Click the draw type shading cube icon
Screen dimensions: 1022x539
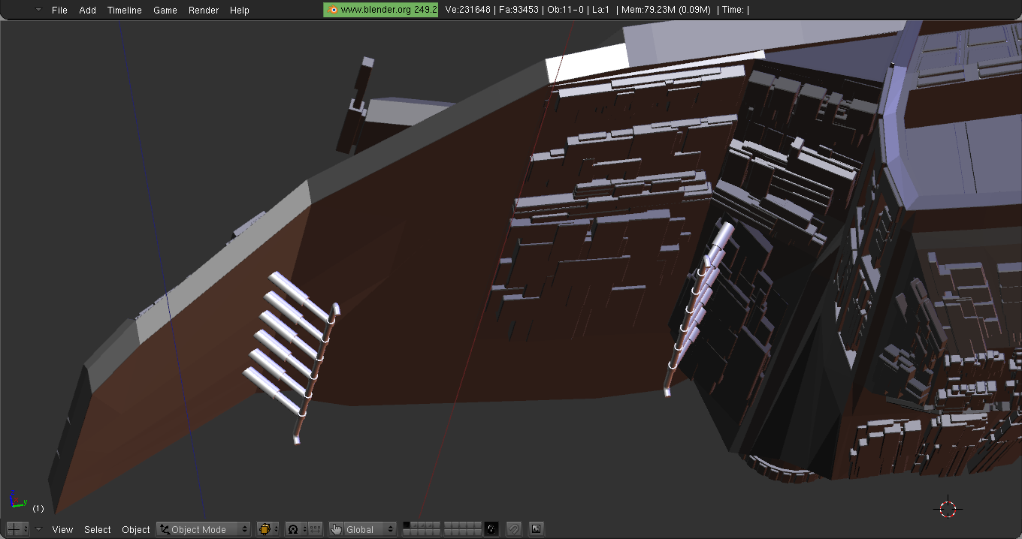click(x=268, y=529)
